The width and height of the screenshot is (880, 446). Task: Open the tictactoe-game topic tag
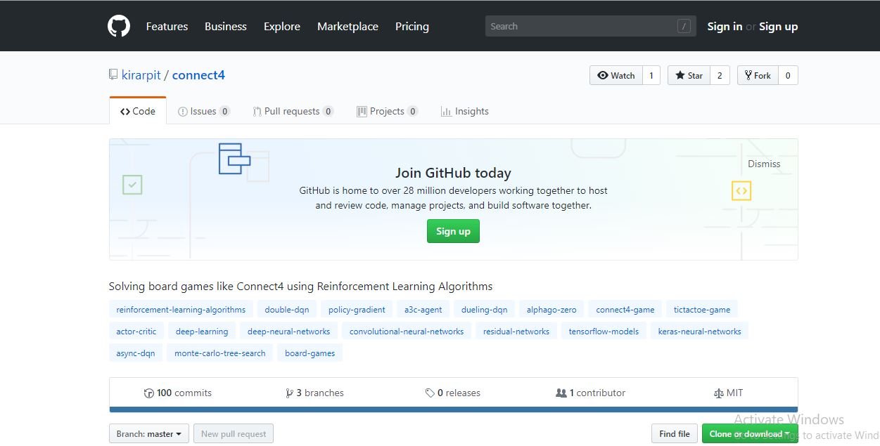(702, 310)
